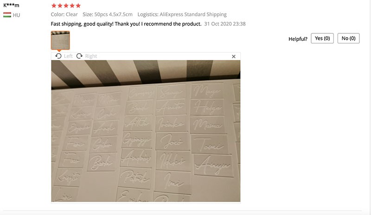Click the 'Right' rotate label

pos(91,56)
